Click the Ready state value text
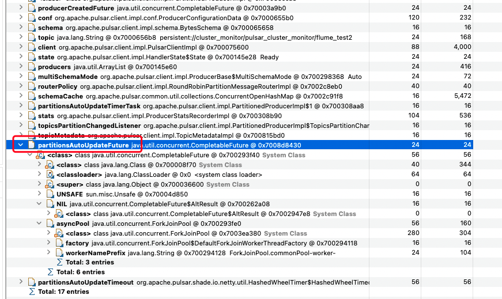The image size is (502, 299). pyautogui.click(x=269, y=57)
